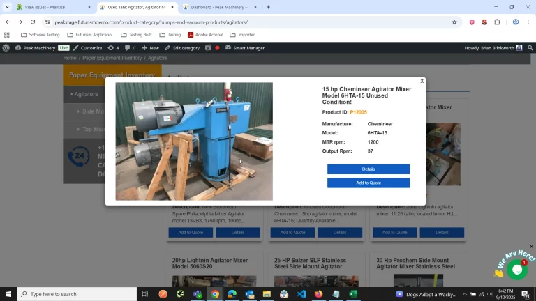Click Add to Quote in the popup
Viewport: 536px width, 301px height.
coord(368,183)
